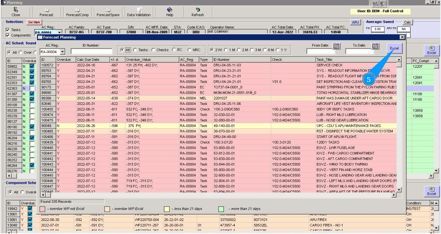Select the 2 W period radio button

coord(212,50)
